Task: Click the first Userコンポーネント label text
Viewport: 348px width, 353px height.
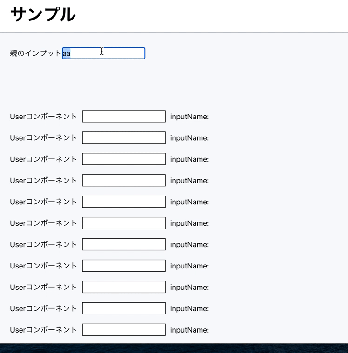Action: (x=43, y=117)
